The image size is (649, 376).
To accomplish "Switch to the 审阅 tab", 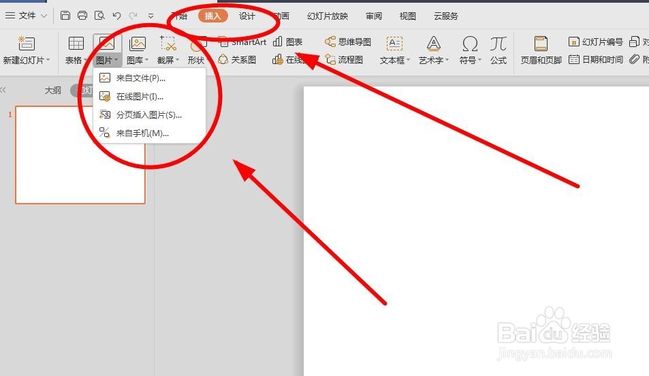I will tap(374, 16).
